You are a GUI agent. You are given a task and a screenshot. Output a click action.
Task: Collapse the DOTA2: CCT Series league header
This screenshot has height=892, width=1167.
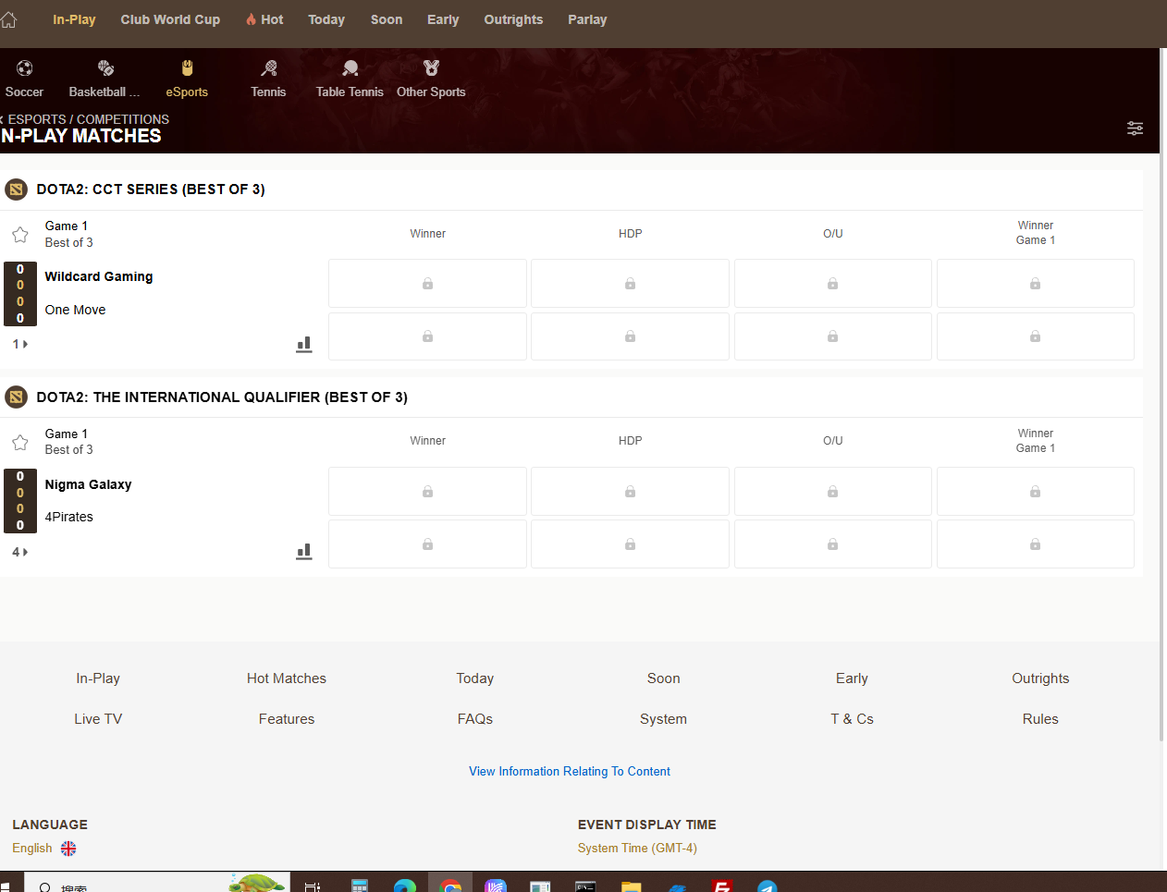point(571,189)
